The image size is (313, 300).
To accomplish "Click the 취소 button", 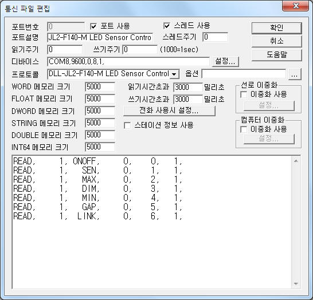I will (276, 41).
